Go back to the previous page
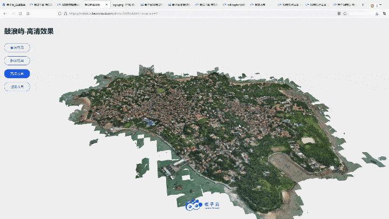389x219 pixels. (x=5, y=13)
